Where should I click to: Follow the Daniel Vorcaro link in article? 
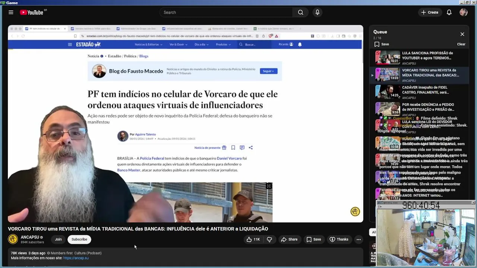click(x=229, y=158)
